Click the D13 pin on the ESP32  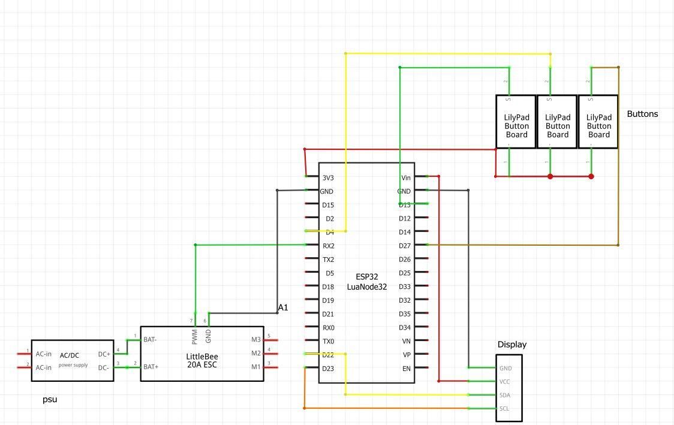click(421, 204)
